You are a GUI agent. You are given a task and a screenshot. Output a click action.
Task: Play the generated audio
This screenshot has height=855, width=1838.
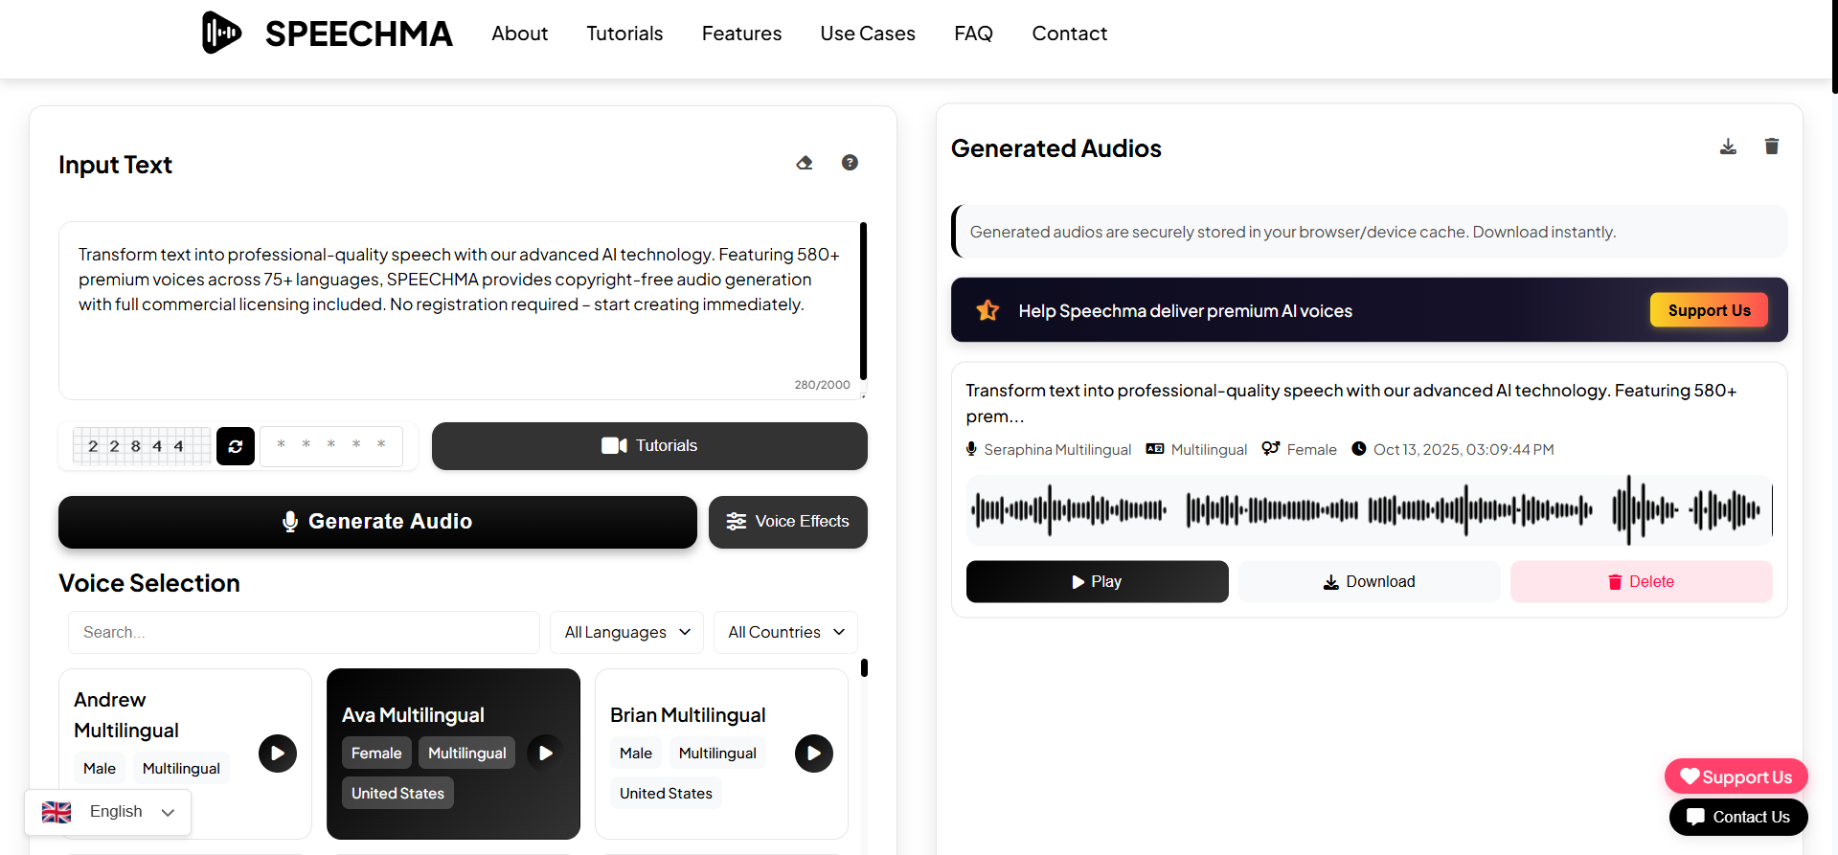click(1097, 581)
